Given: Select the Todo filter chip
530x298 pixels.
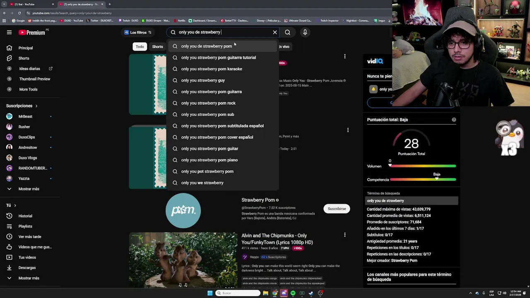Looking at the screenshot, I should pos(140,47).
